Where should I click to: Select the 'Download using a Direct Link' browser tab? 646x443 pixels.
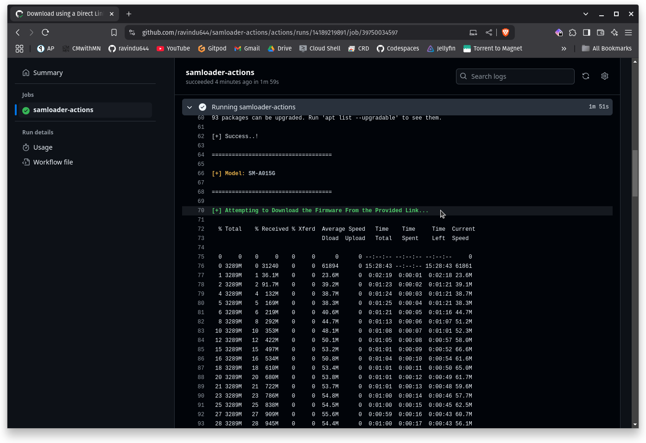click(x=64, y=14)
